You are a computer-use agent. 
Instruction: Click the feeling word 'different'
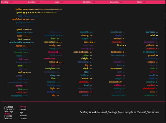(x=84, y=92)
